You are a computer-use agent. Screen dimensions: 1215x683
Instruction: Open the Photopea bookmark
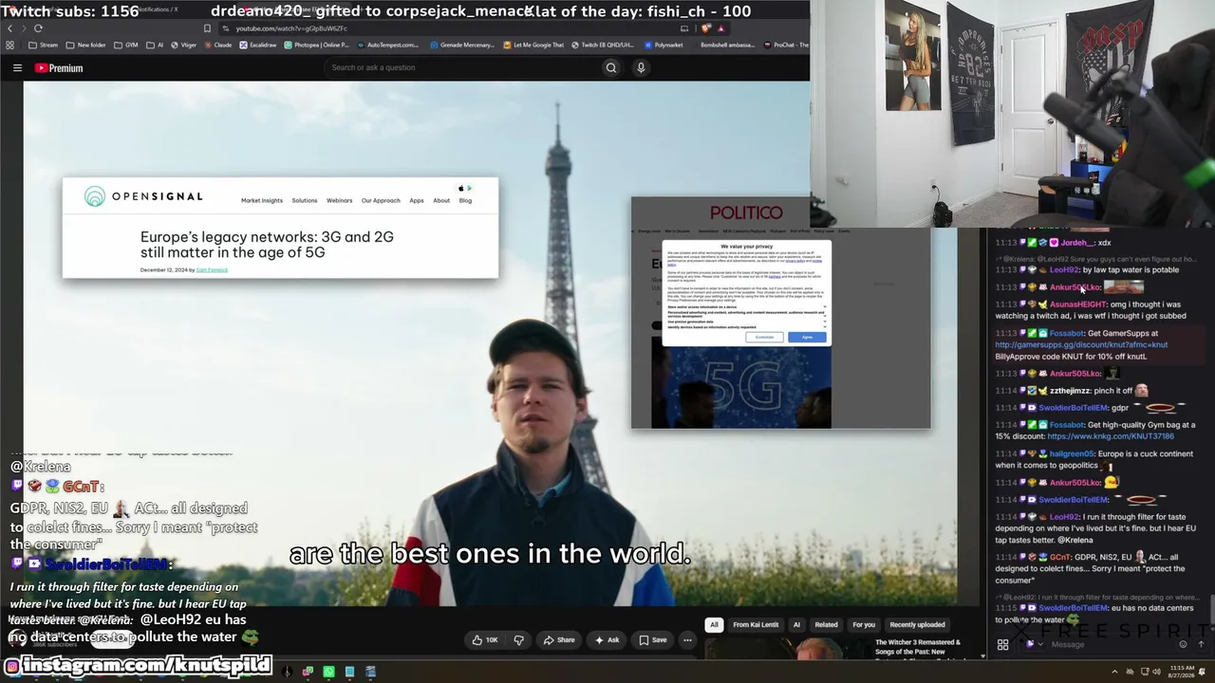point(317,45)
